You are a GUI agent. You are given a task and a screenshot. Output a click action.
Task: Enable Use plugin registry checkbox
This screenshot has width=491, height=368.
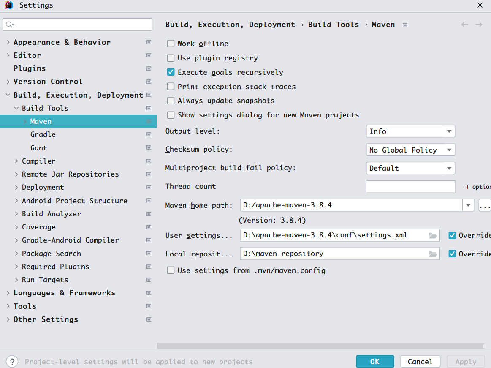pyautogui.click(x=171, y=58)
